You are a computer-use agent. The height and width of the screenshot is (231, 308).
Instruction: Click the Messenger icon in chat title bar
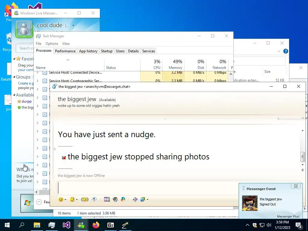(55, 86)
